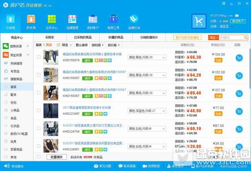Open 微商货源 WeChat source icon
The height and width of the screenshot is (171, 251).
click(x=6, y=46)
